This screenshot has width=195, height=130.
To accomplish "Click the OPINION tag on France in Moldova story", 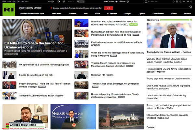I will 113,56.
